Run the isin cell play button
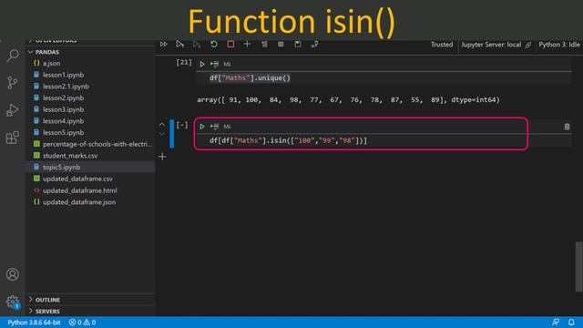Image resolution: width=583 pixels, height=328 pixels. click(202, 127)
